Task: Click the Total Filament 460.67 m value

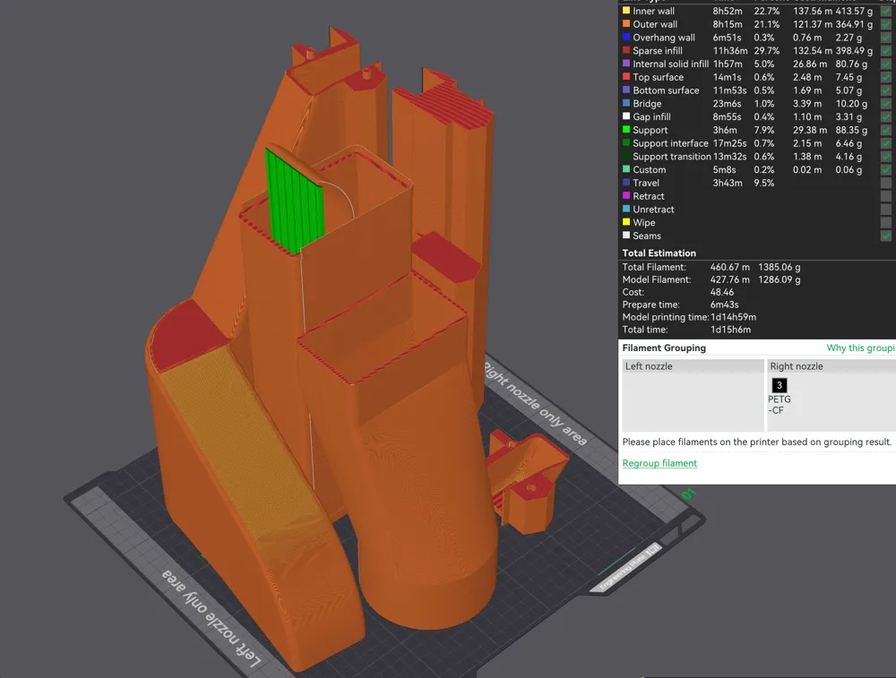Action: (x=729, y=267)
